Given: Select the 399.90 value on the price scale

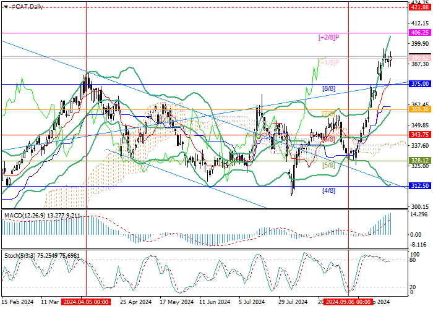Looking at the screenshot, I should click(419, 44).
